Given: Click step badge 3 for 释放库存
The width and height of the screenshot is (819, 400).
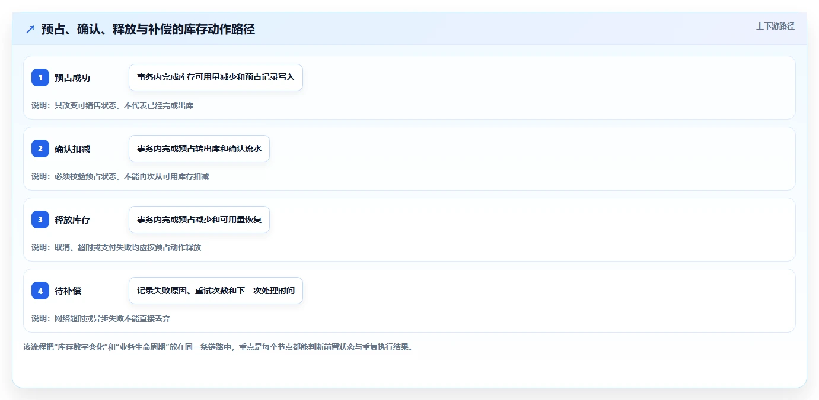Looking at the screenshot, I should tap(40, 220).
